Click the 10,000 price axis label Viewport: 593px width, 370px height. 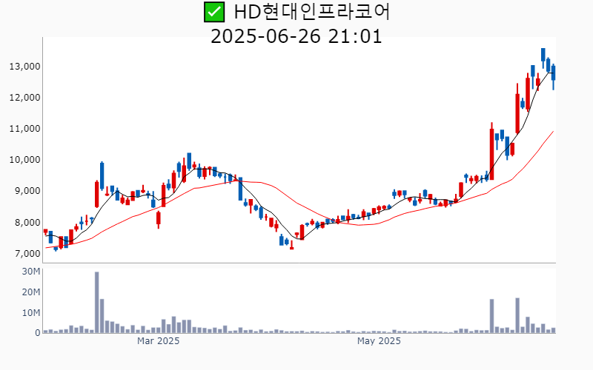(x=25, y=160)
